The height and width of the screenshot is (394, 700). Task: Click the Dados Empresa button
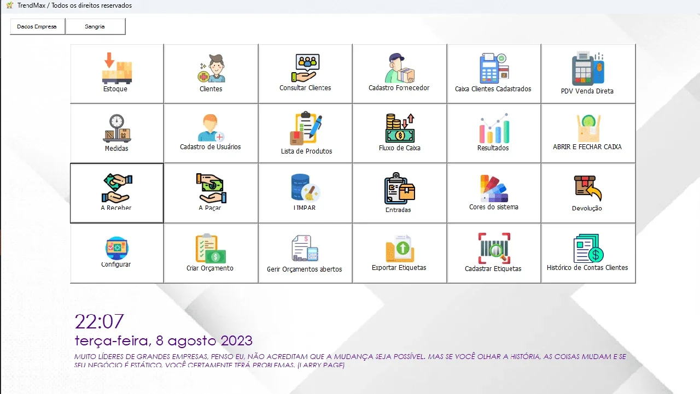[37, 26]
